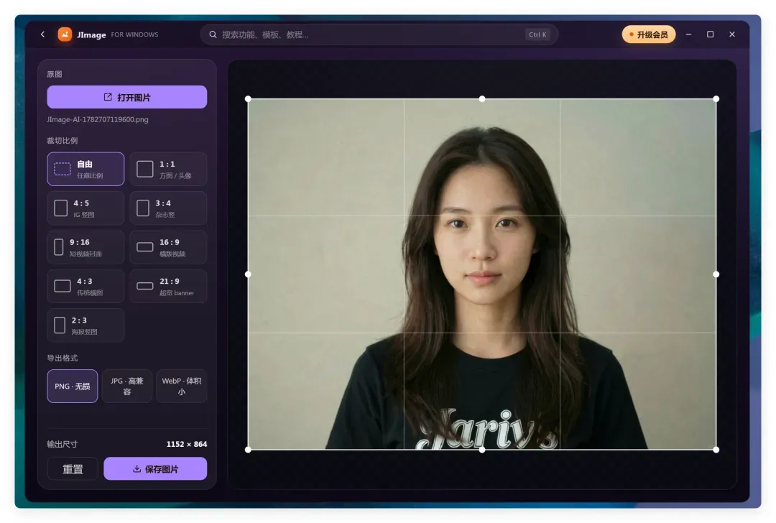Go back using the header back arrow

pos(42,34)
